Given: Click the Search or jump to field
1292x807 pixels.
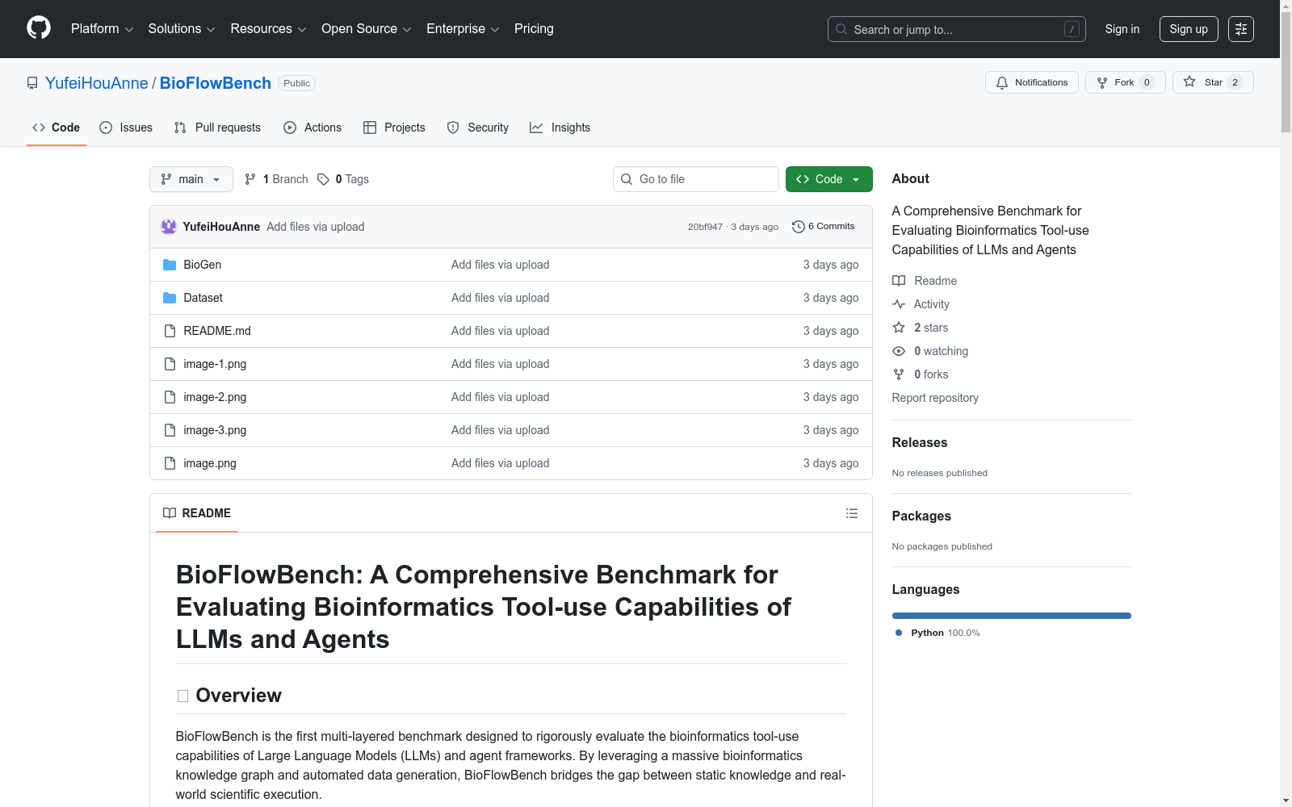Looking at the screenshot, I should click(957, 29).
